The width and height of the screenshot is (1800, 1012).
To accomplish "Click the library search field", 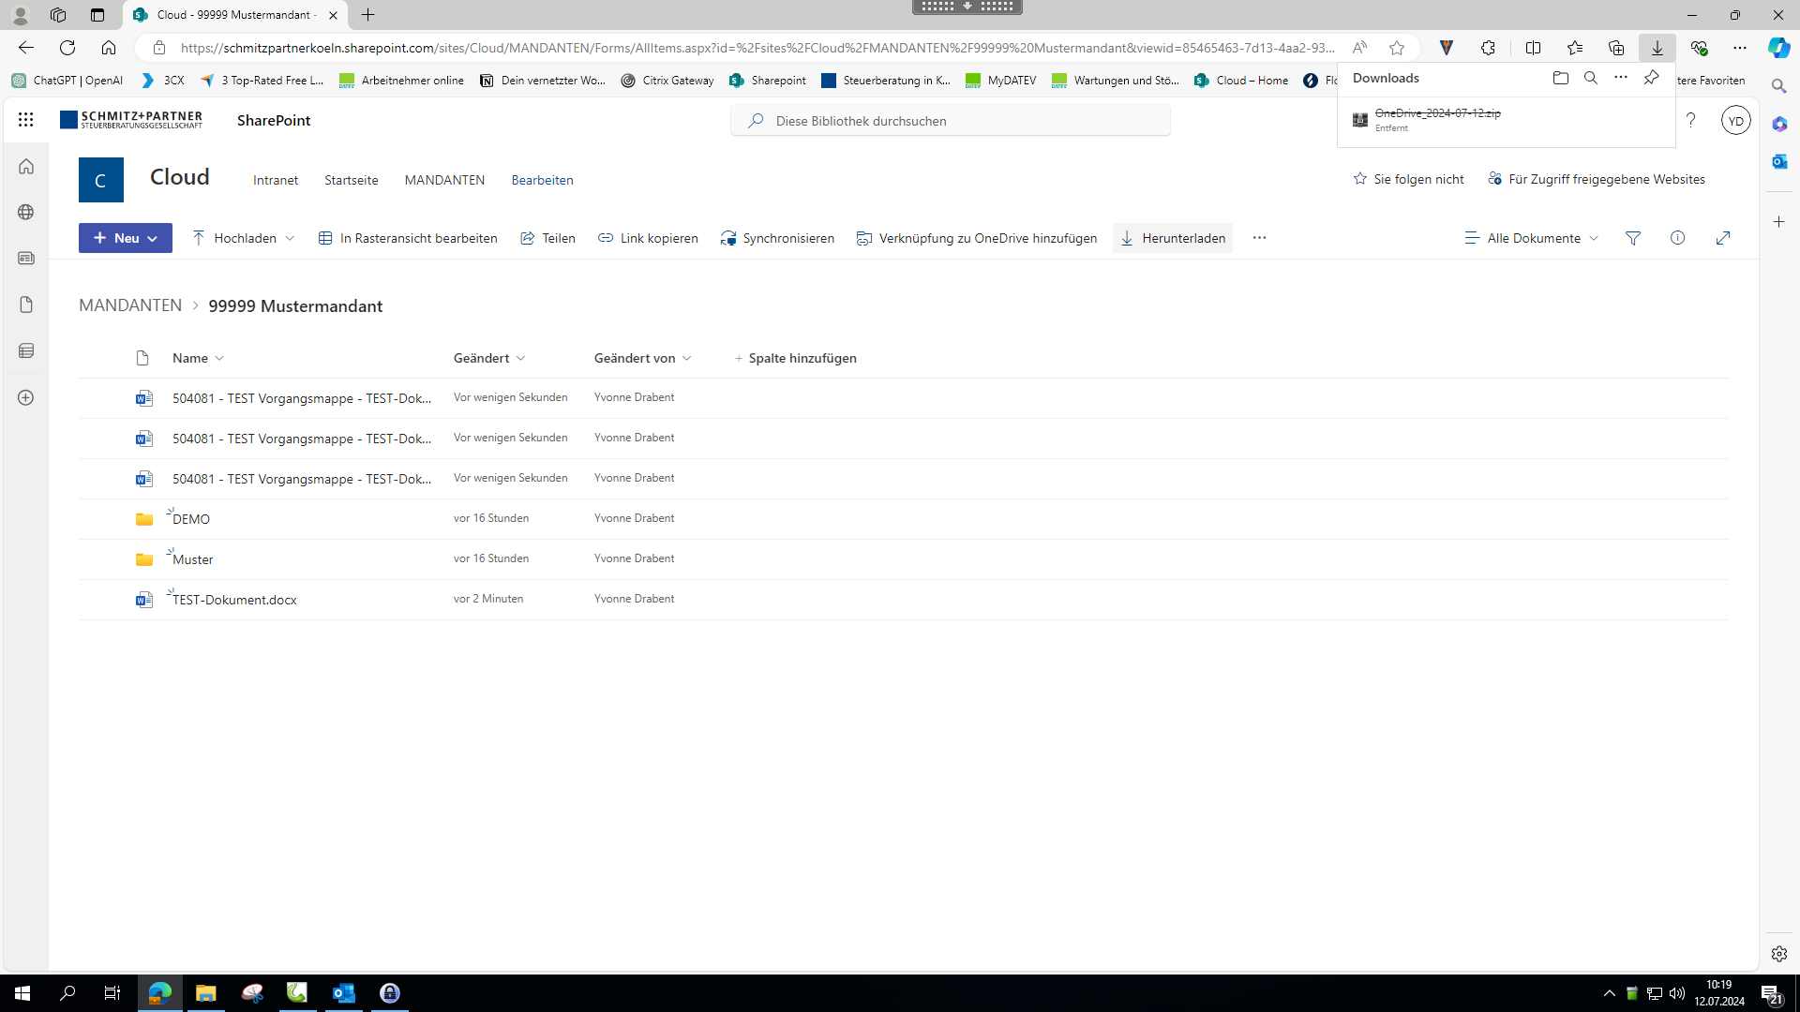I will pyautogui.click(x=951, y=121).
